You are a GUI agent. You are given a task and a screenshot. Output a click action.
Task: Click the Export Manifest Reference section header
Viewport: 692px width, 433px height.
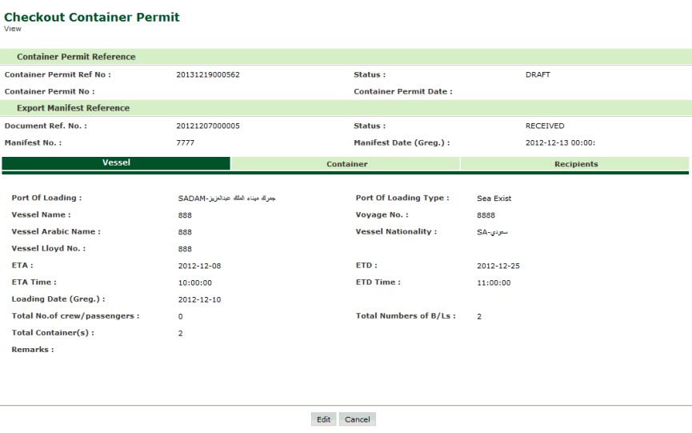pyautogui.click(x=73, y=108)
